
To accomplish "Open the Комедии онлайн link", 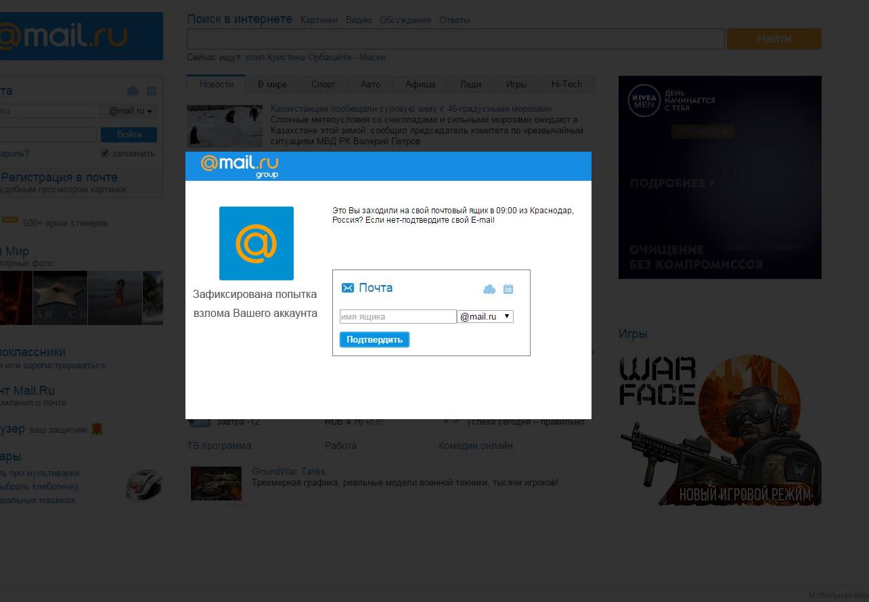I will coord(476,446).
